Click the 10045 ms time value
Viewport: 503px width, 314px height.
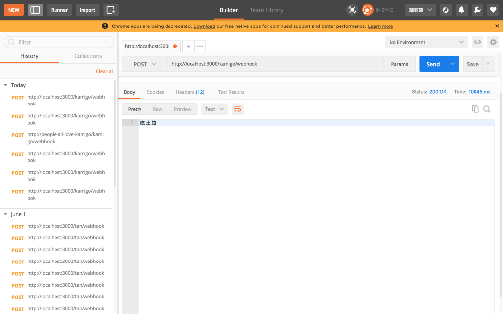click(x=479, y=92)
